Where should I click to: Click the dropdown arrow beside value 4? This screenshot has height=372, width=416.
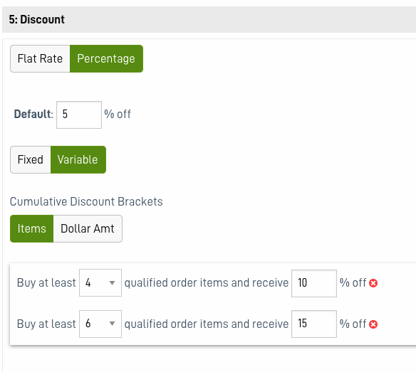[113, 283]
